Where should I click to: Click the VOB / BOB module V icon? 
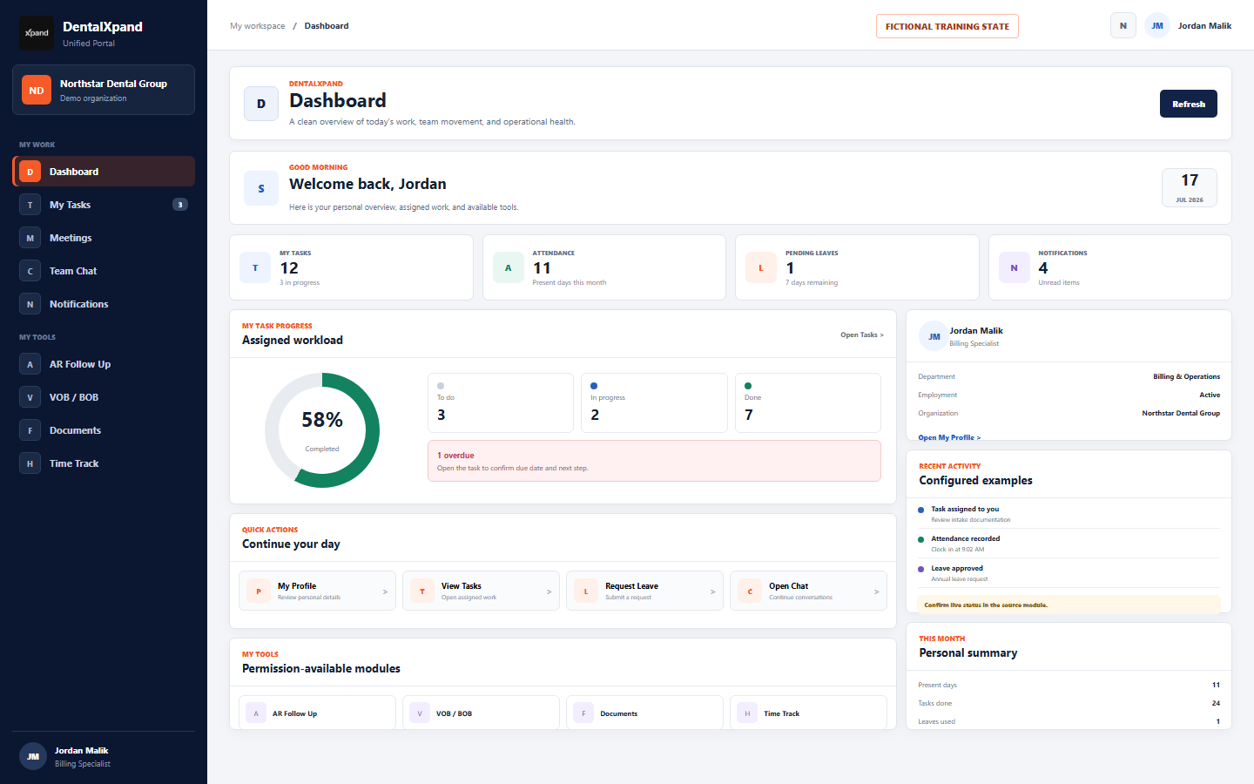tap(420, 713)
